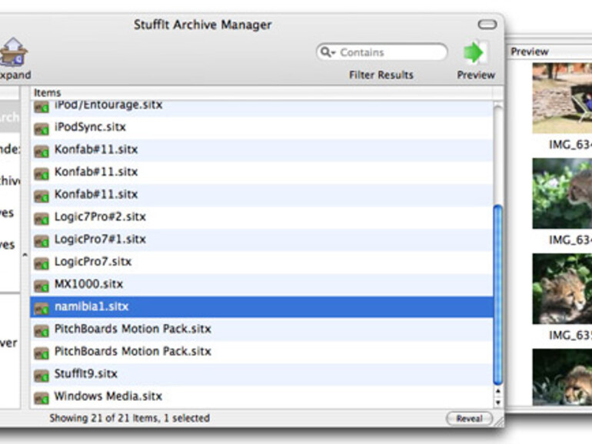Click the Logic7Pro#2.sitx archive file icon

click(x=42, y=217)
